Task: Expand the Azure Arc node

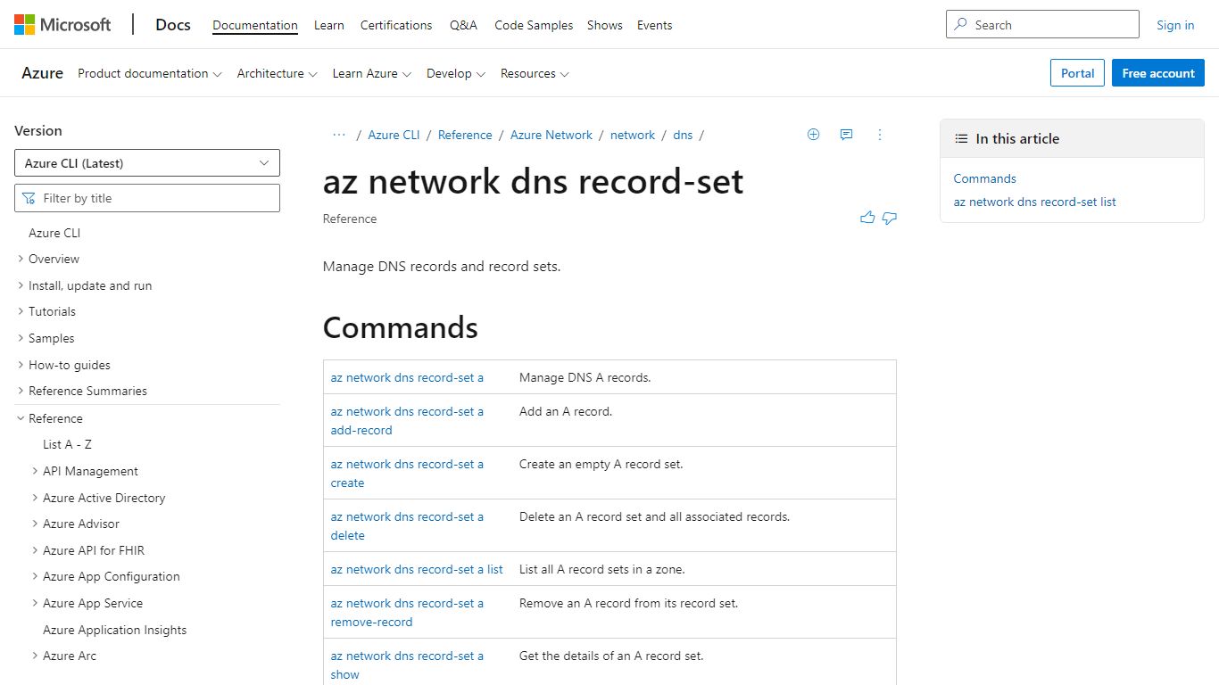Action: [x=35, y=656]
